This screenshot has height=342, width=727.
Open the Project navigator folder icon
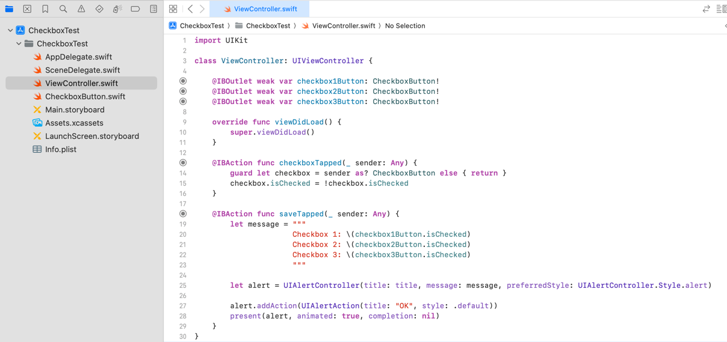(9, 9)
